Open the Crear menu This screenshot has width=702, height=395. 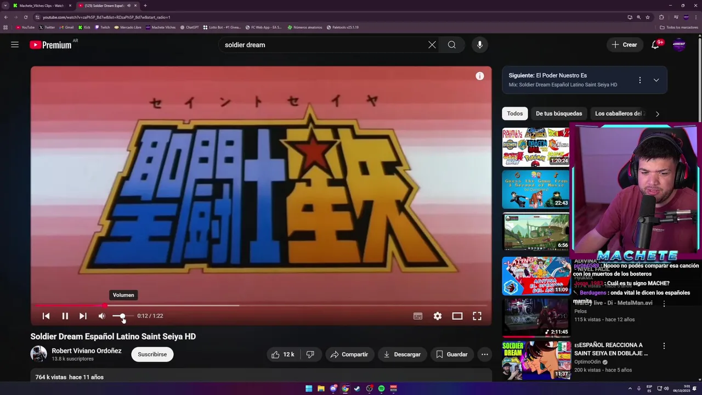pyautogui.click(x=625, y=45)
